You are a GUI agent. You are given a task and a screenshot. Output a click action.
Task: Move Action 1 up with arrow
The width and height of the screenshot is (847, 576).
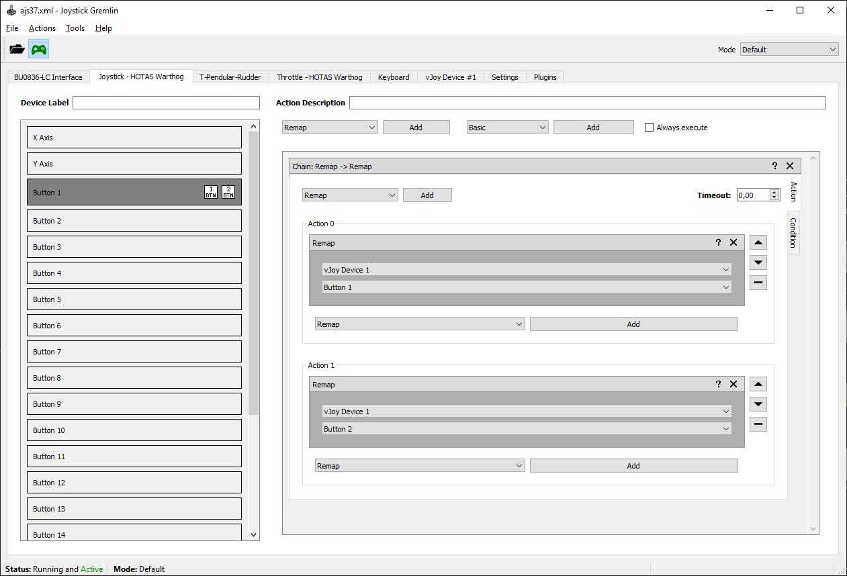coord(758,384)
